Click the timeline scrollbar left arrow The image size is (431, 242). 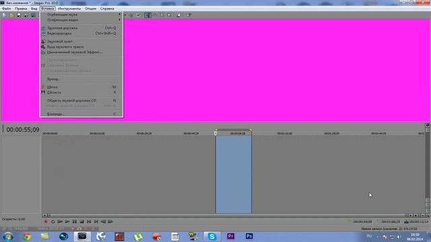click(44, 216)
